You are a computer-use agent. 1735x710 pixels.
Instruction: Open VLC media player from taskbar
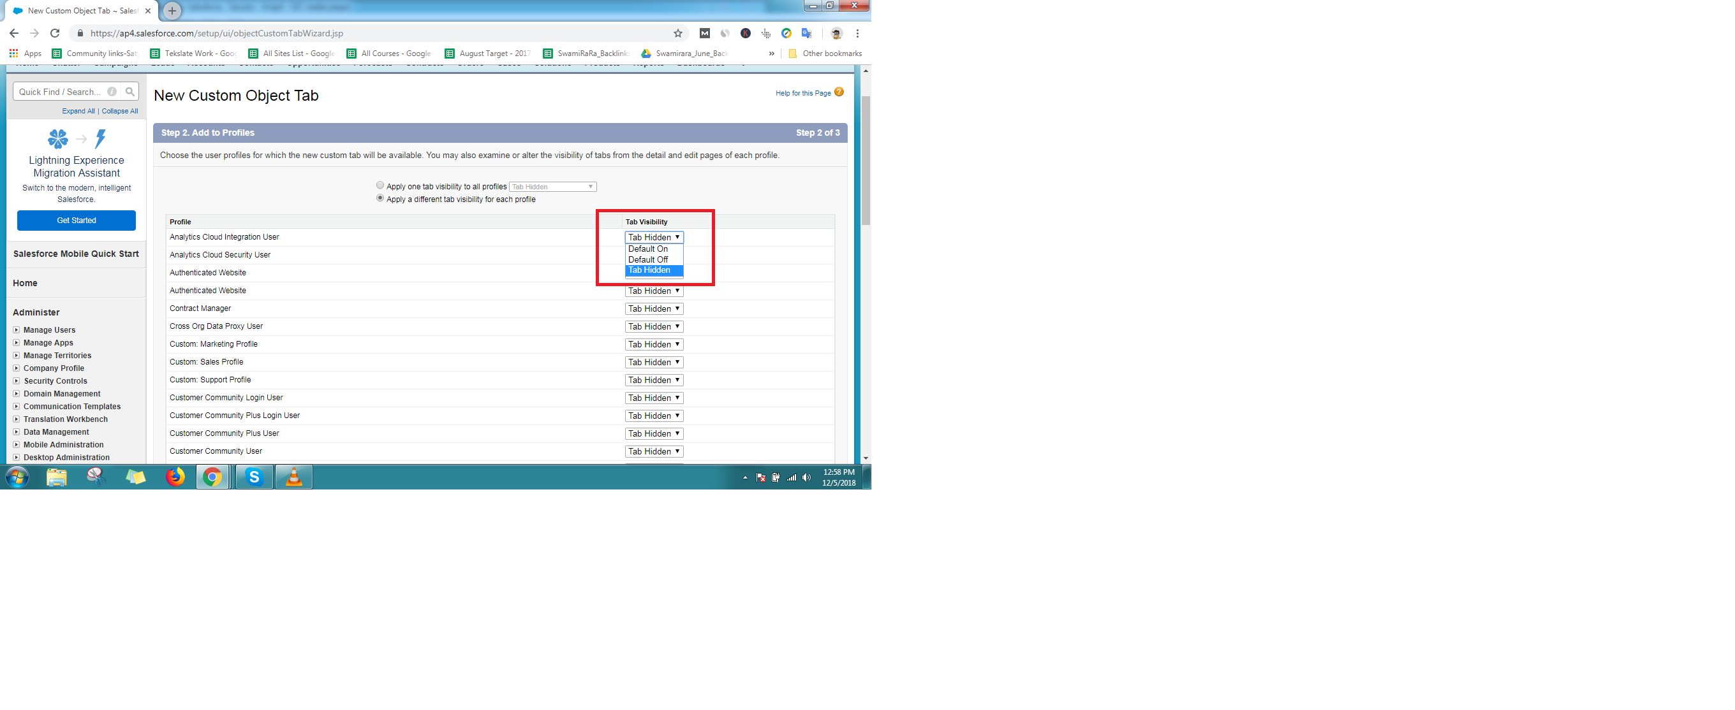pos(293,477)
